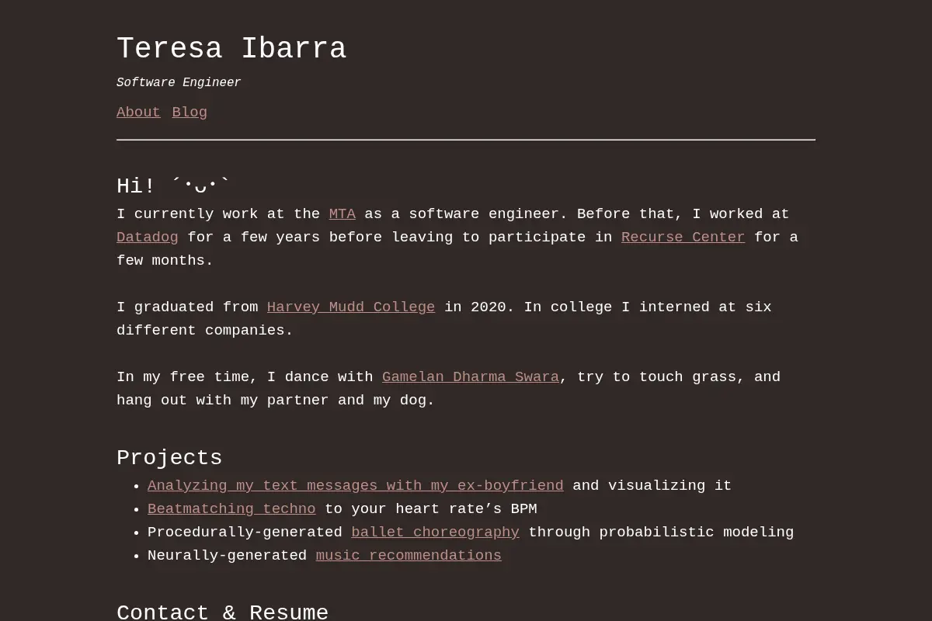The height and width of the screenshot is (621, 932).
Task: Click the Software Engineer subtitle text
Action: point(179,83)
